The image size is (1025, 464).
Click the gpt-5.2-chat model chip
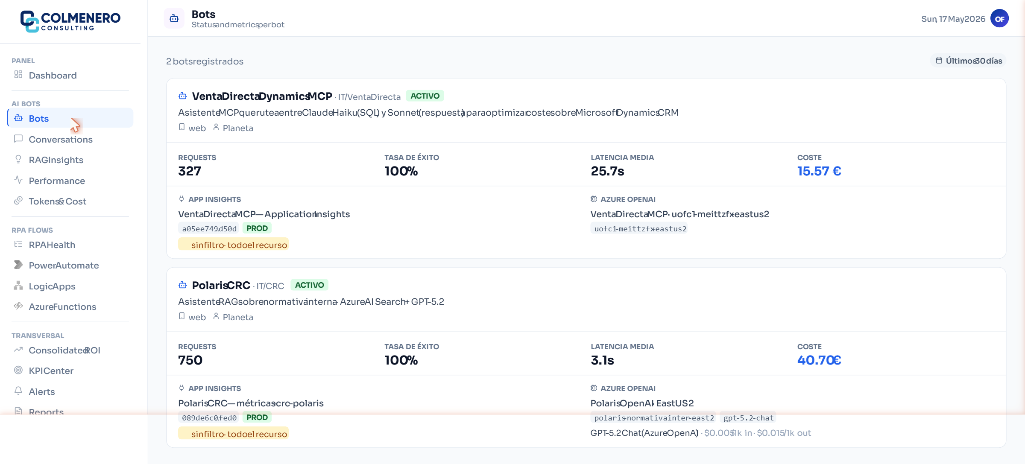(748, 417)
